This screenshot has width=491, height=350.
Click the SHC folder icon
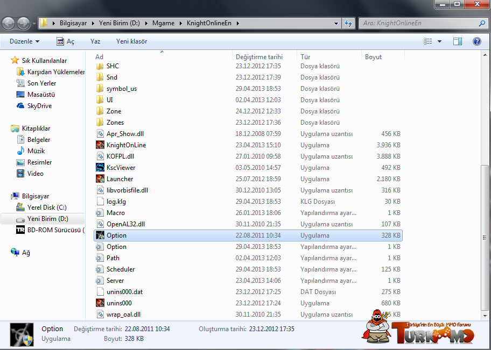100,66
